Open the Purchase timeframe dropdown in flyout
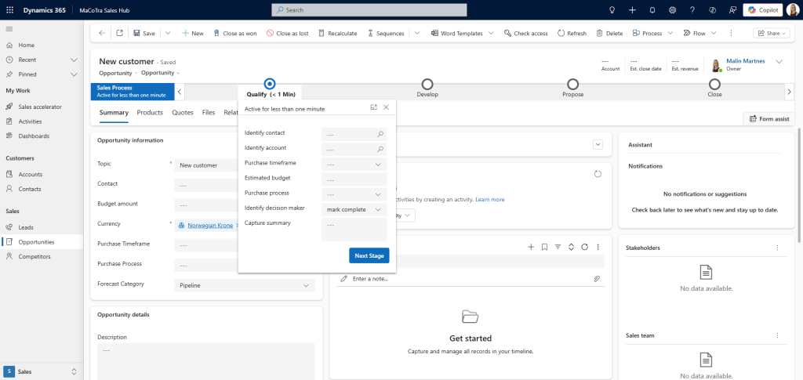803x380 pixels. click(x=354, y=164)
